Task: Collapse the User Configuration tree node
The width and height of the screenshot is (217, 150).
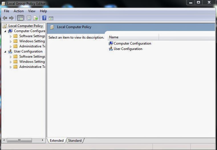Action: tap(5, 52)
